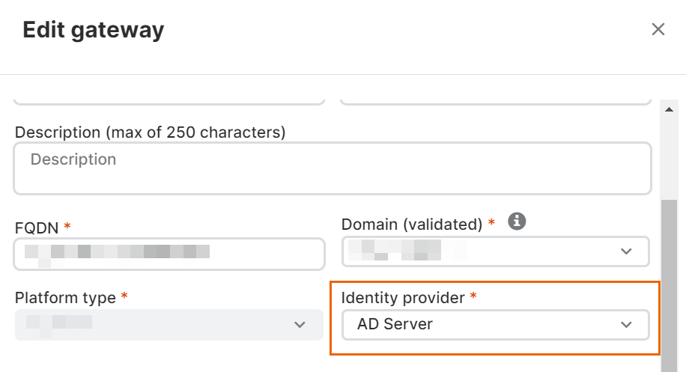Screen dimensions: 686x372
Task: Click the dialog's vertical scrollbar thumb
Action: 667,284
